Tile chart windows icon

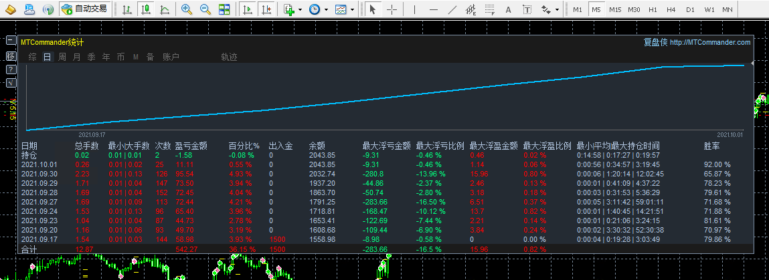(224, 9)
